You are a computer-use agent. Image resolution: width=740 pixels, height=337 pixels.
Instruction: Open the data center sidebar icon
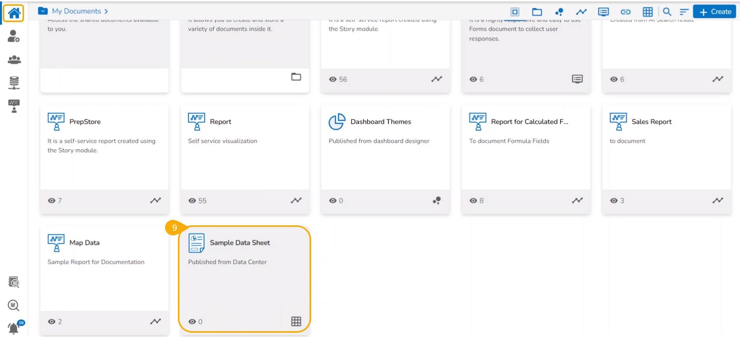[x=14, y=83]
